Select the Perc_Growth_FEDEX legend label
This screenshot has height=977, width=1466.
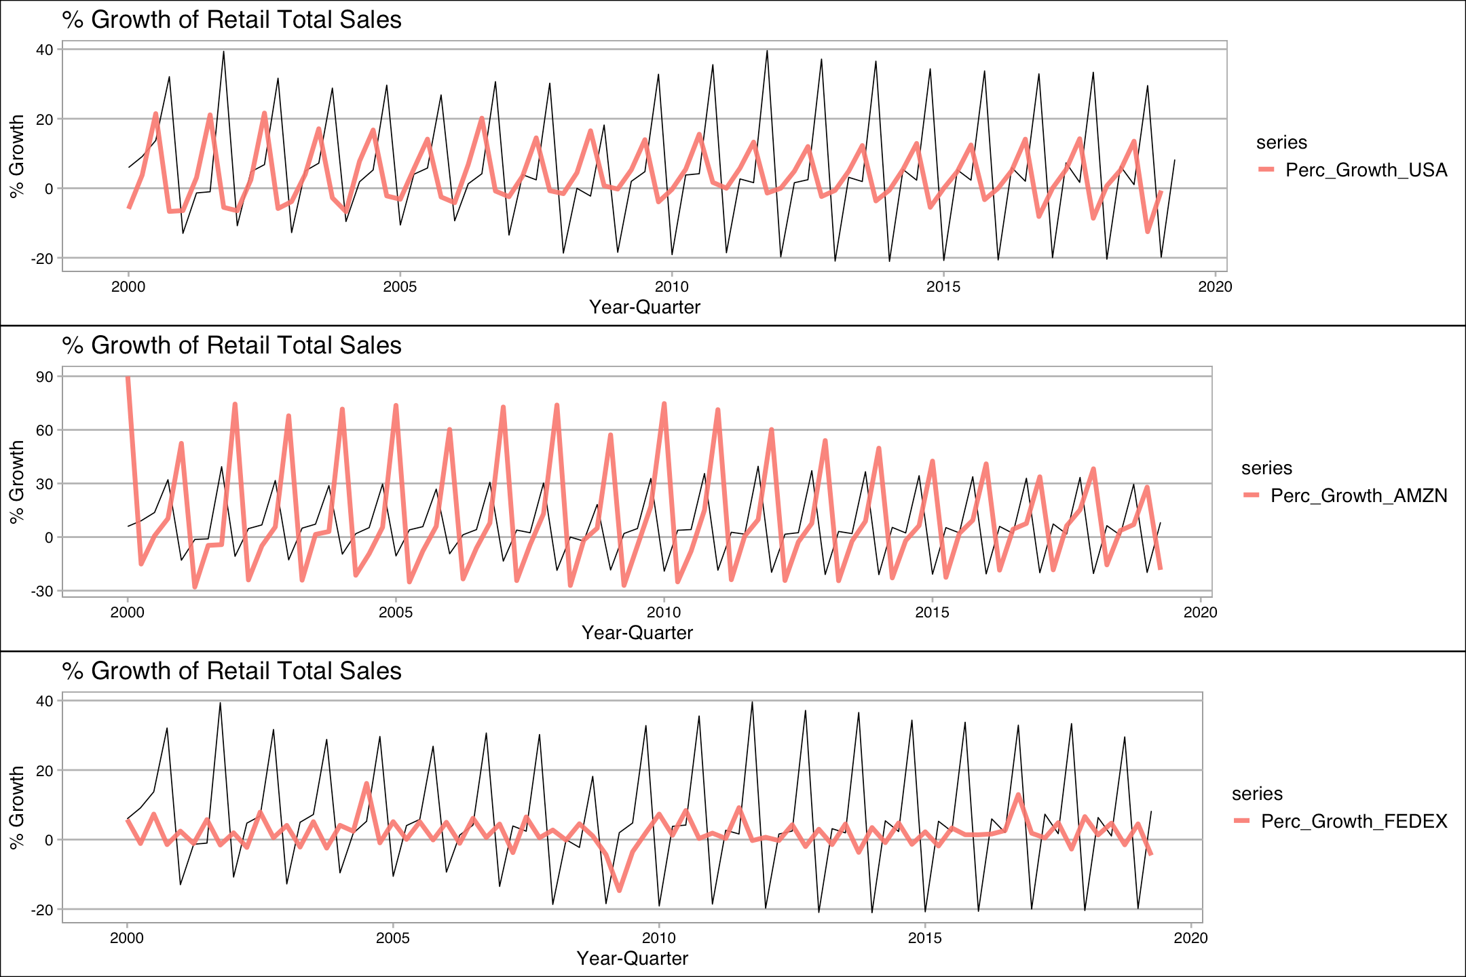[1354, 821]
